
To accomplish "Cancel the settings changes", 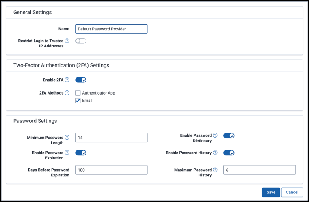I will [292, 192].
